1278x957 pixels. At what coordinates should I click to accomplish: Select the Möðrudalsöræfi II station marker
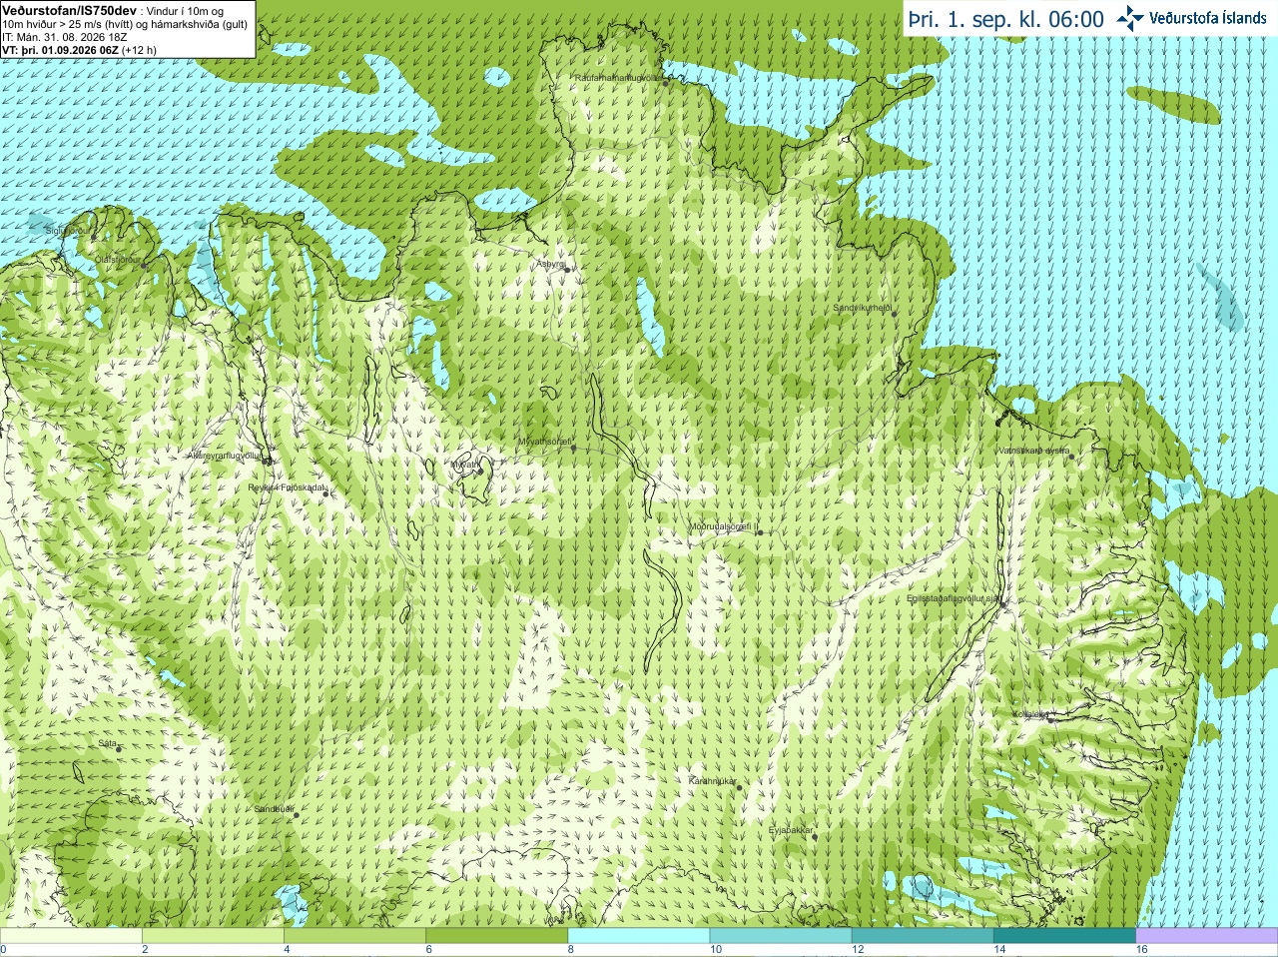pos(760,532)
